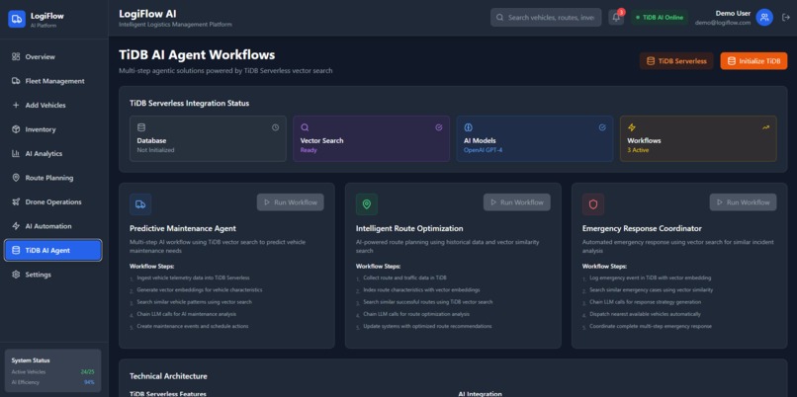Viewport: 797px width, 397px height.
Task: Click the logout arrow icon
Action: click(x=785, y=17)
